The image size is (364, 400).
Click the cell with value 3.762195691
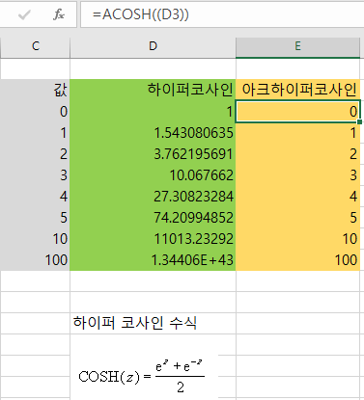[153, 154]
